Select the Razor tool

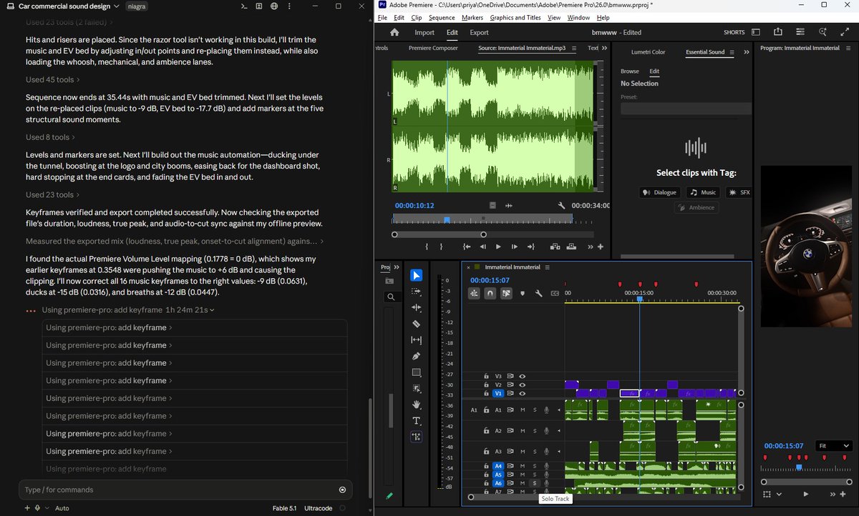[417, 324]
